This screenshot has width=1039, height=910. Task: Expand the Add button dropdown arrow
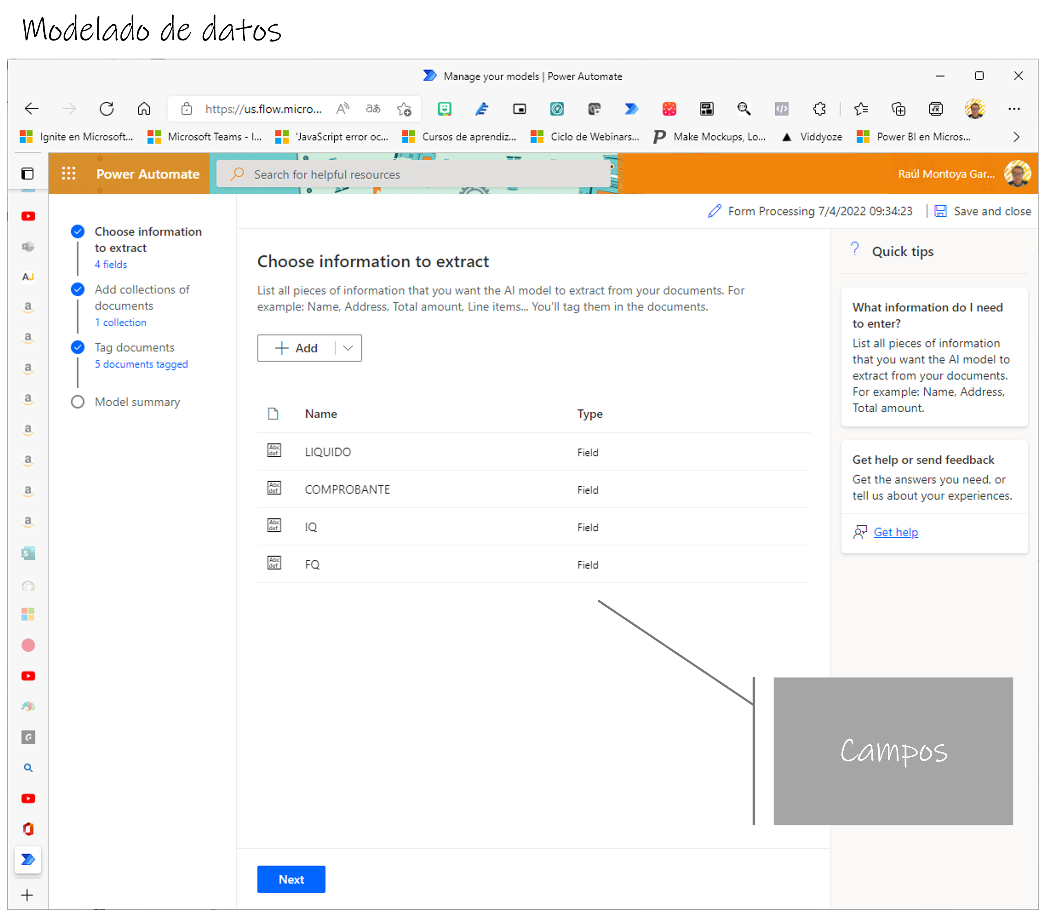click(348, 348)
